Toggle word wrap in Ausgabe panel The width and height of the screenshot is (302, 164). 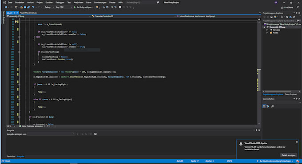tap(95, 134)
